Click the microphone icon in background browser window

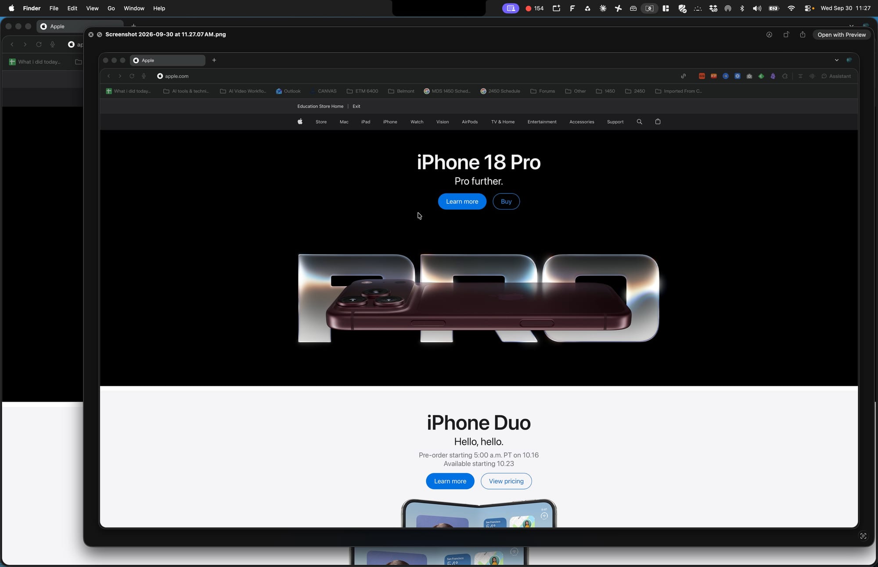click(52, 44)
